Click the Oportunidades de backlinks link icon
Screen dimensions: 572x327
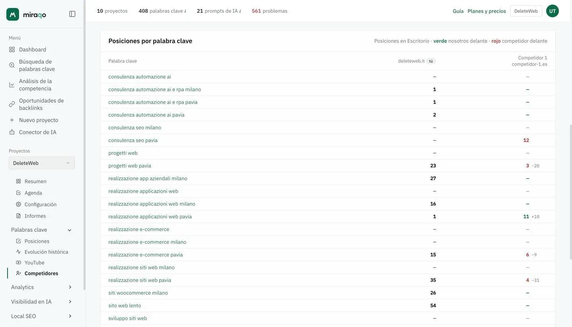(x=12, y=104)
